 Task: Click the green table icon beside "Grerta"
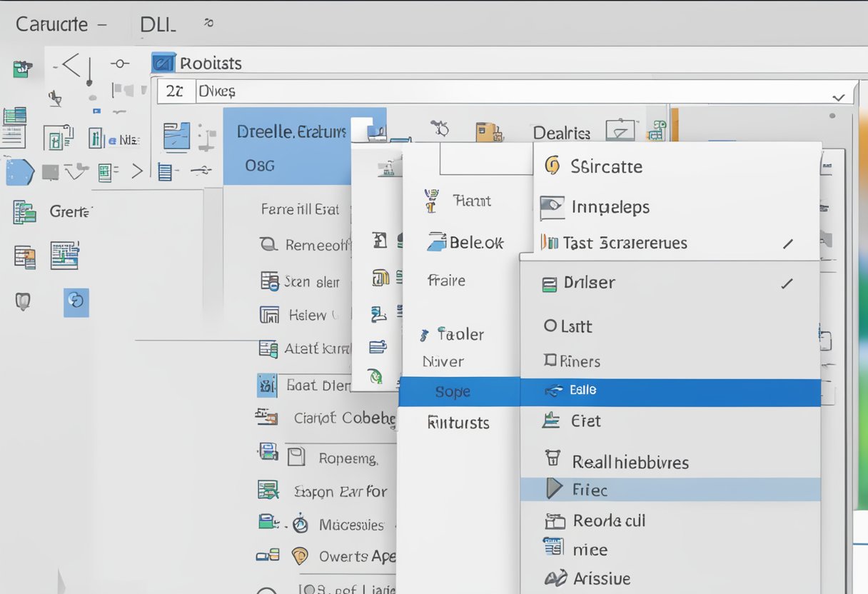point(24,211)
